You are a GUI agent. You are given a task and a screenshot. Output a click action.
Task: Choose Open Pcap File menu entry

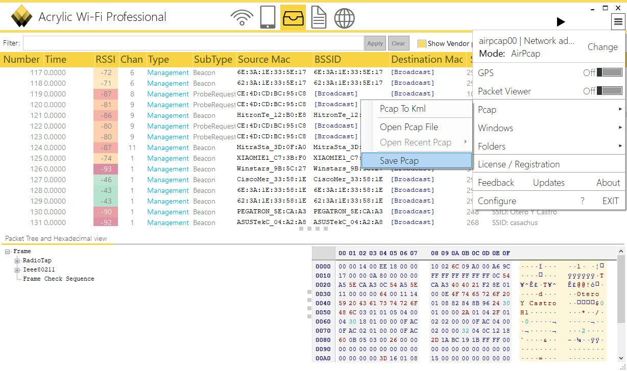click(x=416, y=127)
